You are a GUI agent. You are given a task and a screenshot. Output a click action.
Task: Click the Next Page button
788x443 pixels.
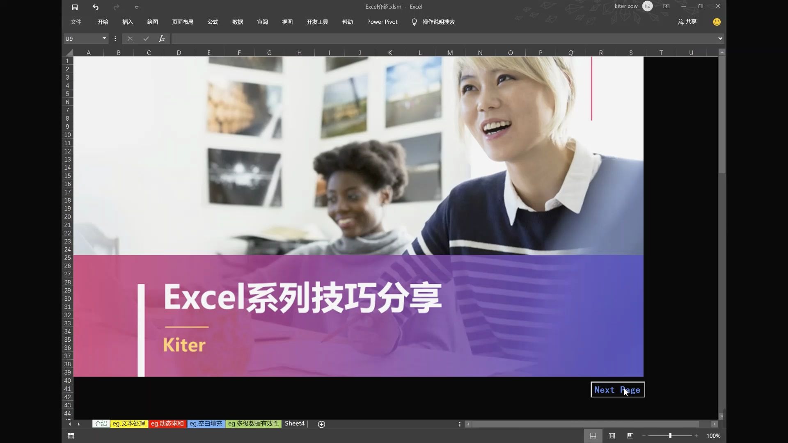click(x=617, y=390)
